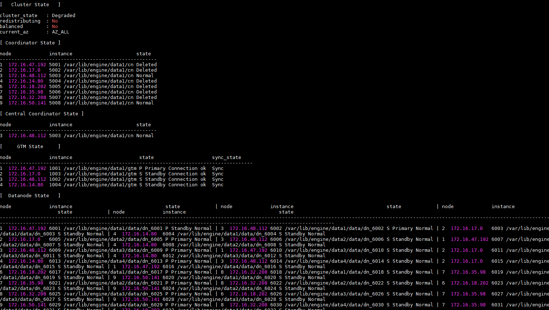The width and height of the screenshot is (549, 310).
Task: Select IP 172.16.47.192 in coordinator row 5001
Action: 27,65
